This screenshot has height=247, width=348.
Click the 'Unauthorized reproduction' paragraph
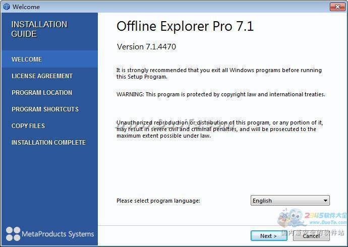click(220, 129)
